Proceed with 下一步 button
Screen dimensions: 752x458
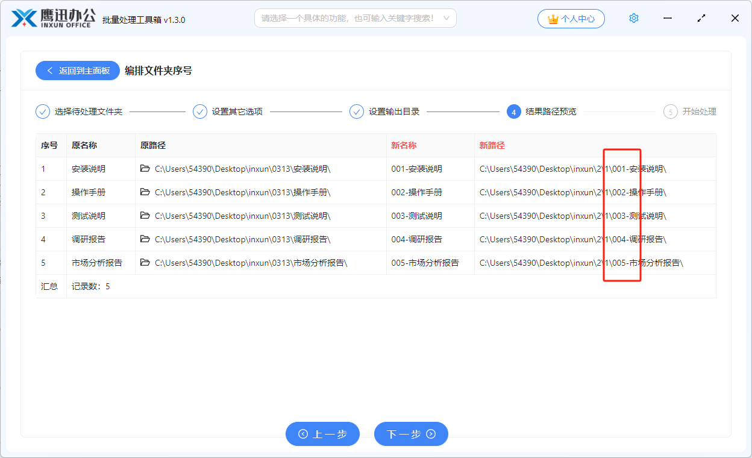(x=411, y=434)
